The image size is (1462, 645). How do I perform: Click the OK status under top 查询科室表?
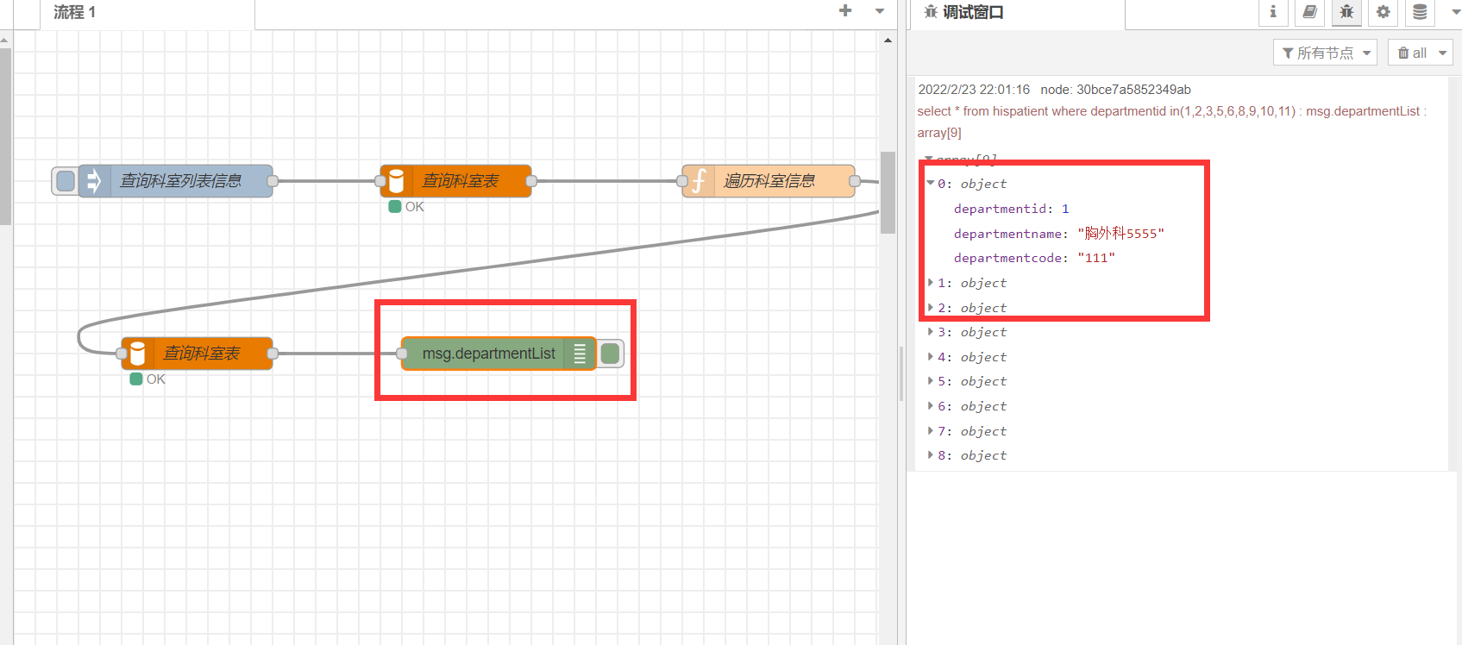pos(406,207)
